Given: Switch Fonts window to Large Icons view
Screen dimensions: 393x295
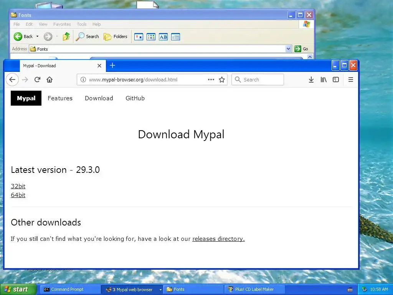Looking at the screenshot, I should pos(139,37).
